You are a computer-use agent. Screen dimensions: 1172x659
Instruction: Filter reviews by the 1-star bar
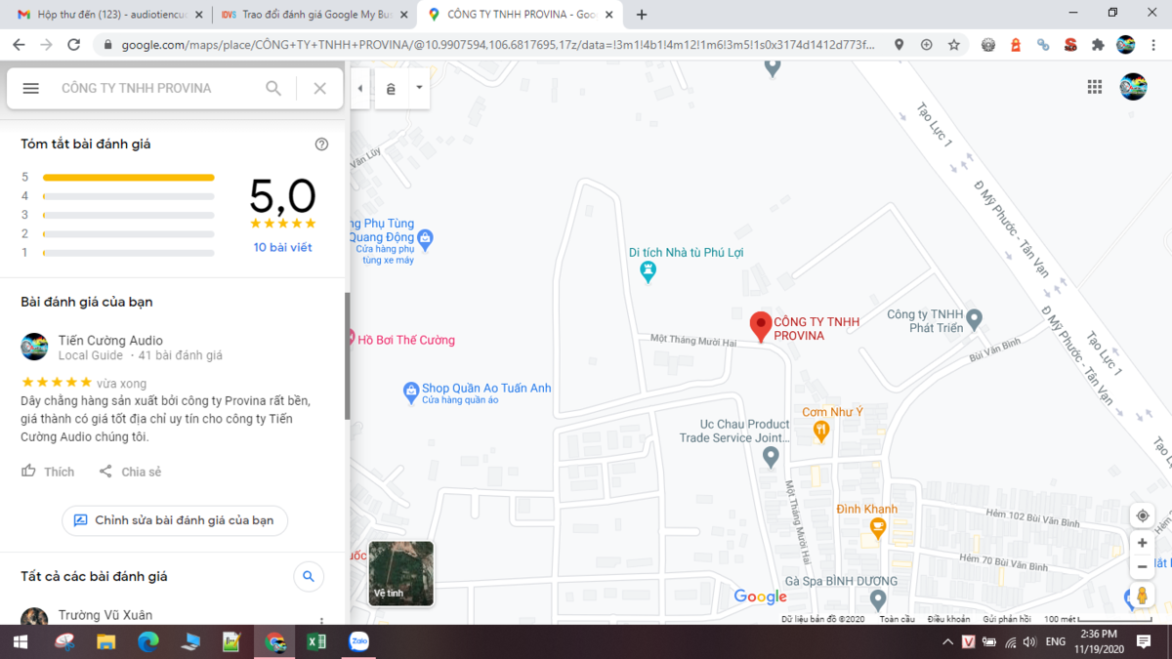128,253
